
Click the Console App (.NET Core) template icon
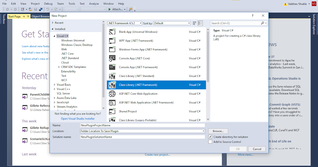pyautogui.click(x=112, y=58)
